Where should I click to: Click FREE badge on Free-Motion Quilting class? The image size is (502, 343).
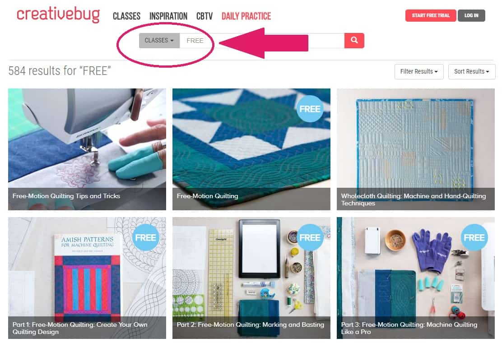point(310,109)
